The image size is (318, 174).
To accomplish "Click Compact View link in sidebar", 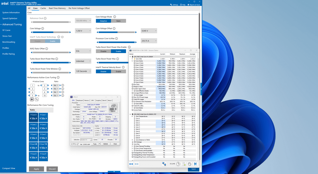I will [9, 168].
